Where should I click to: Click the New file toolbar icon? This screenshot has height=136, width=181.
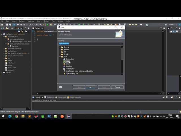2,25
